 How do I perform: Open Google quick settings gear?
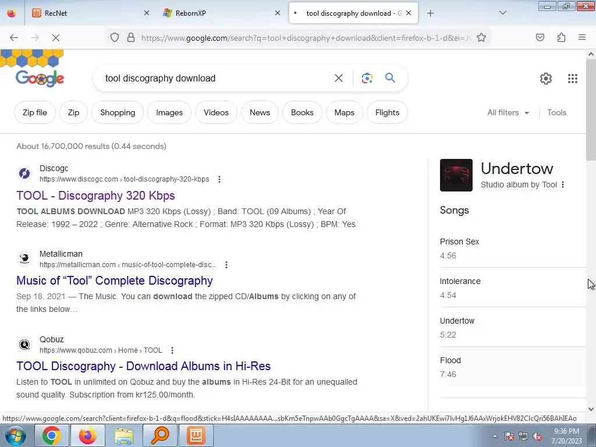point(546,79)
